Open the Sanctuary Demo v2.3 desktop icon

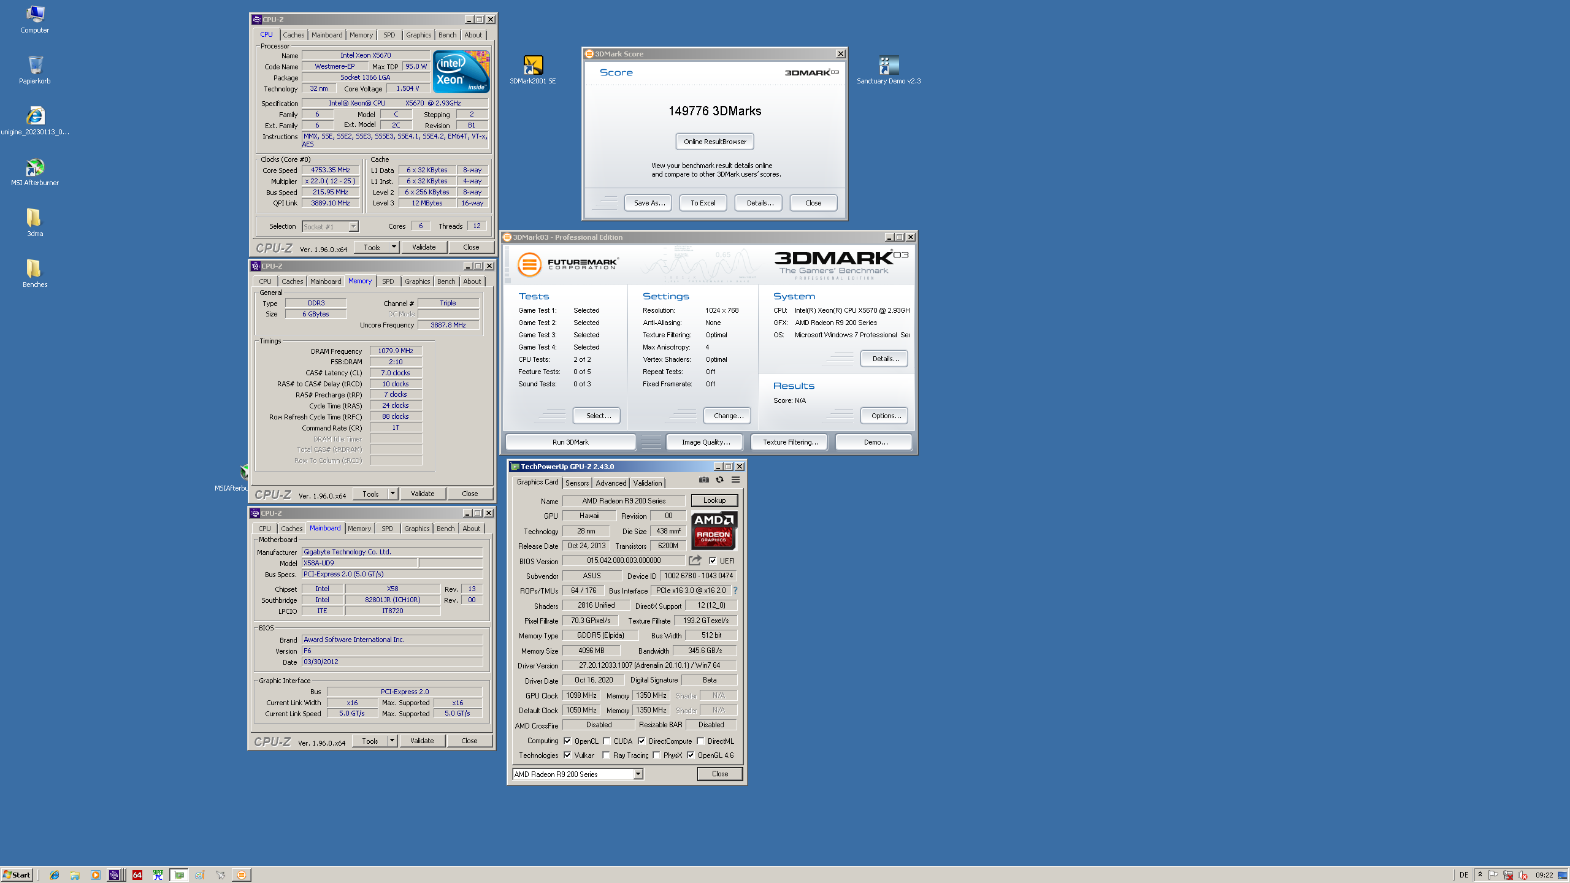[x=888, y=66]
